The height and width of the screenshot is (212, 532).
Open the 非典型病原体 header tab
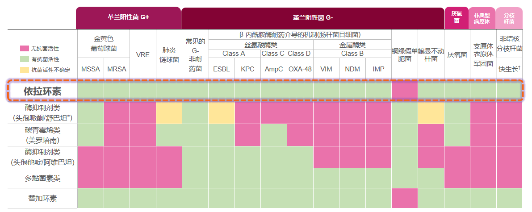click(482, 18)
